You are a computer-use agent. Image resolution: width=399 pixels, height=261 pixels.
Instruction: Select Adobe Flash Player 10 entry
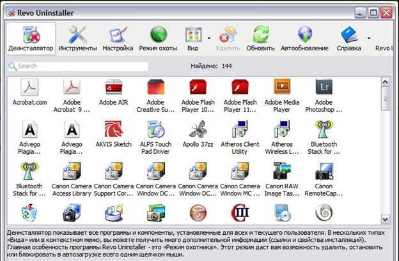[198, 96]
